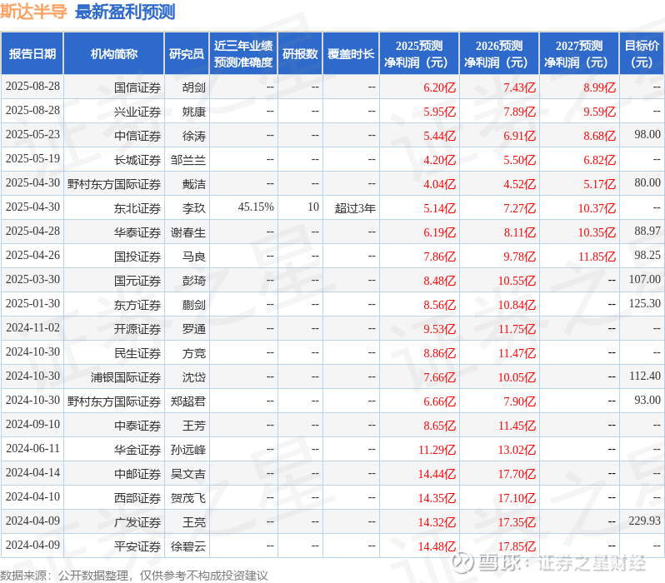Click researcher name 孙远峰

click(187, 451)
